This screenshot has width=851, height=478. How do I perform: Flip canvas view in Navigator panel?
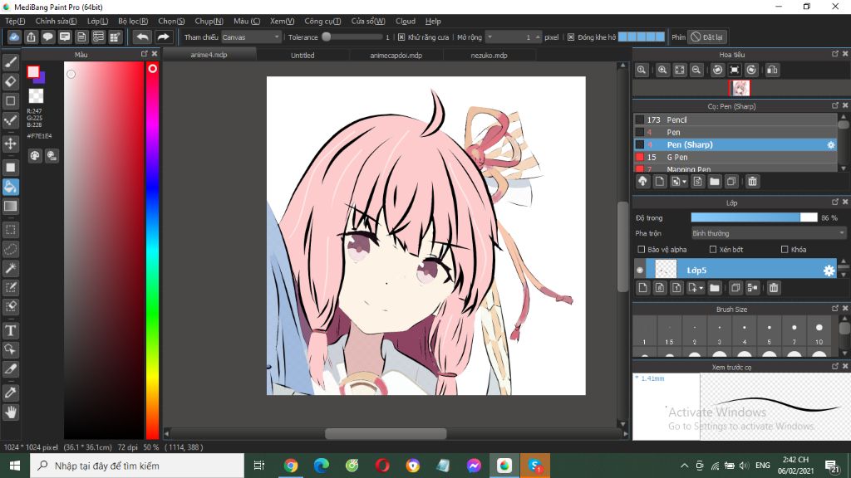(x=772, y=70)
